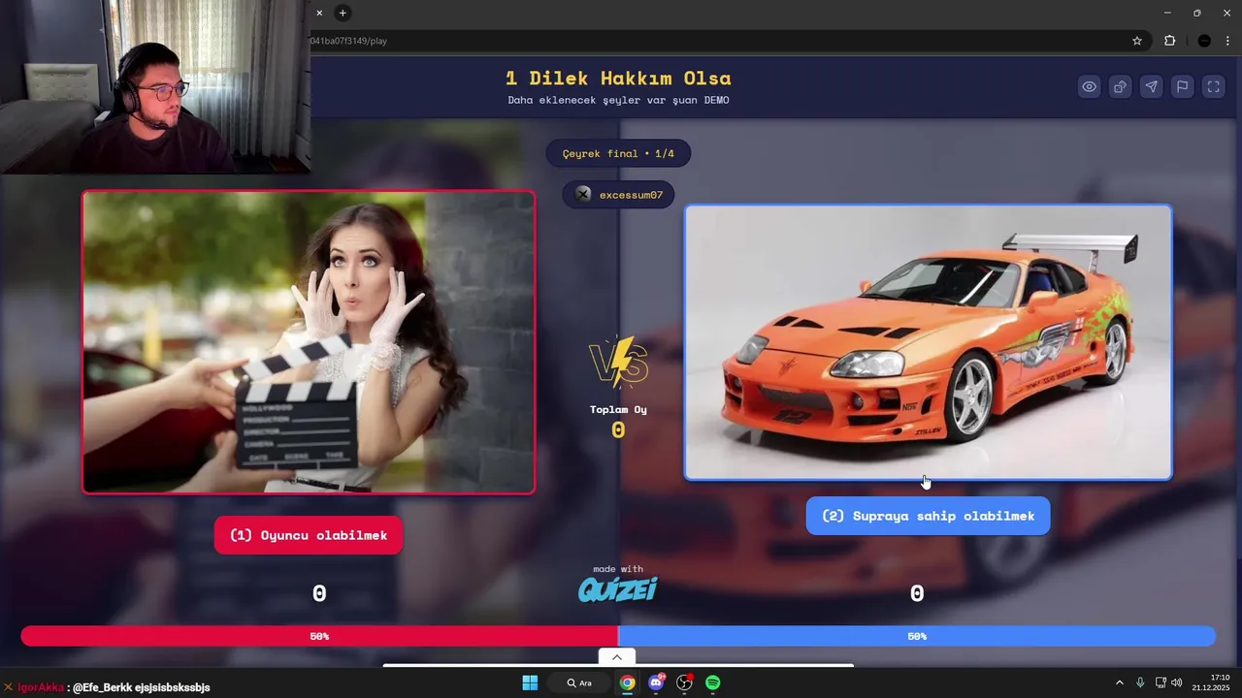
Task: Expand the bottom panel up-chevron
Action: [x=616, y=657]
